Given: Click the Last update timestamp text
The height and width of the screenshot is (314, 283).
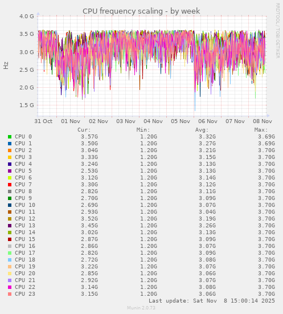Looking at the screenshot, I should (212, 301).
